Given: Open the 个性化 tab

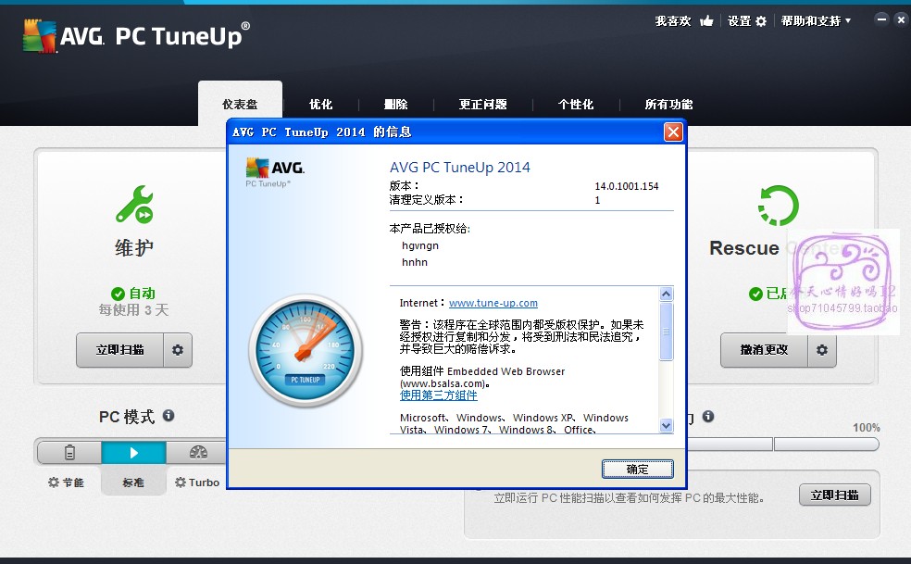Looking at the screenshot, I should click(576, 104).
